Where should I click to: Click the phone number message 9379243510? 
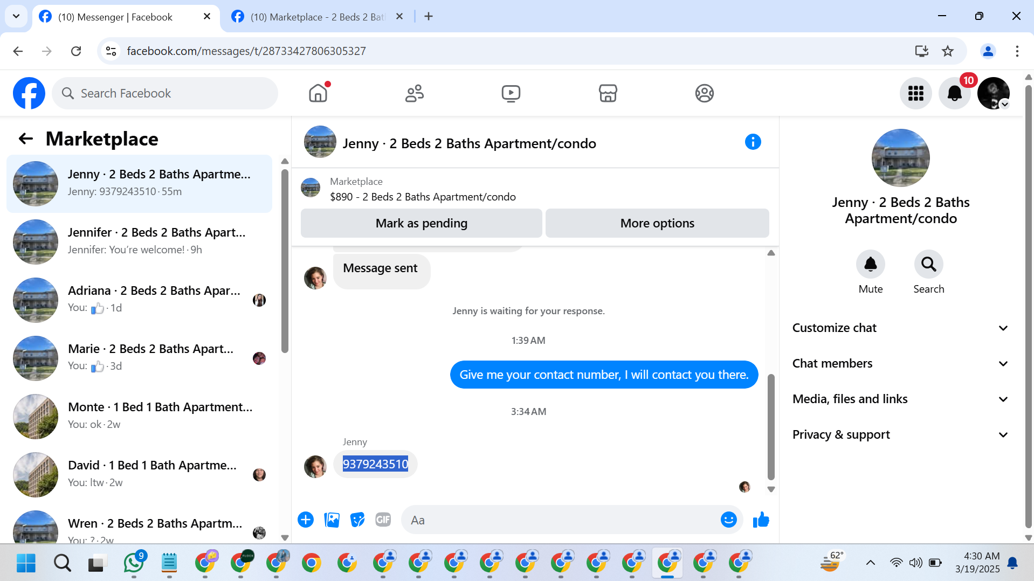click(375, 464)
